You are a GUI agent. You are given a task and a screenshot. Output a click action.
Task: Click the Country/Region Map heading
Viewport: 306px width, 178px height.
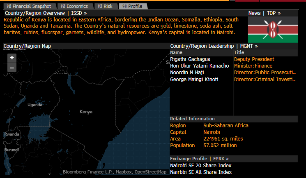click(28, 46)
